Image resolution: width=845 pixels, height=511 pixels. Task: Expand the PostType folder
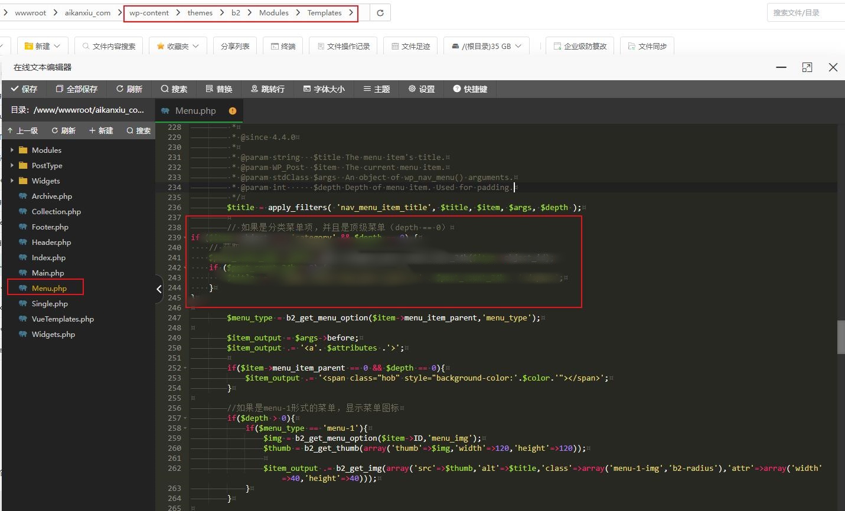tap(12, 165)
